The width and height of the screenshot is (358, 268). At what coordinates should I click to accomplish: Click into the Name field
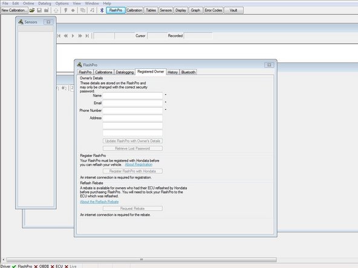(132, 95)
